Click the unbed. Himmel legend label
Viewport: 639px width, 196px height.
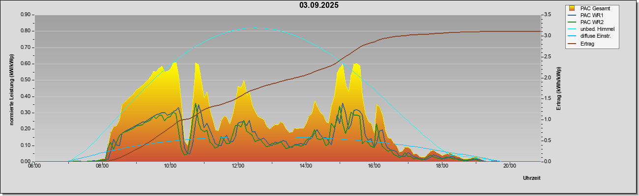[597, 29]
